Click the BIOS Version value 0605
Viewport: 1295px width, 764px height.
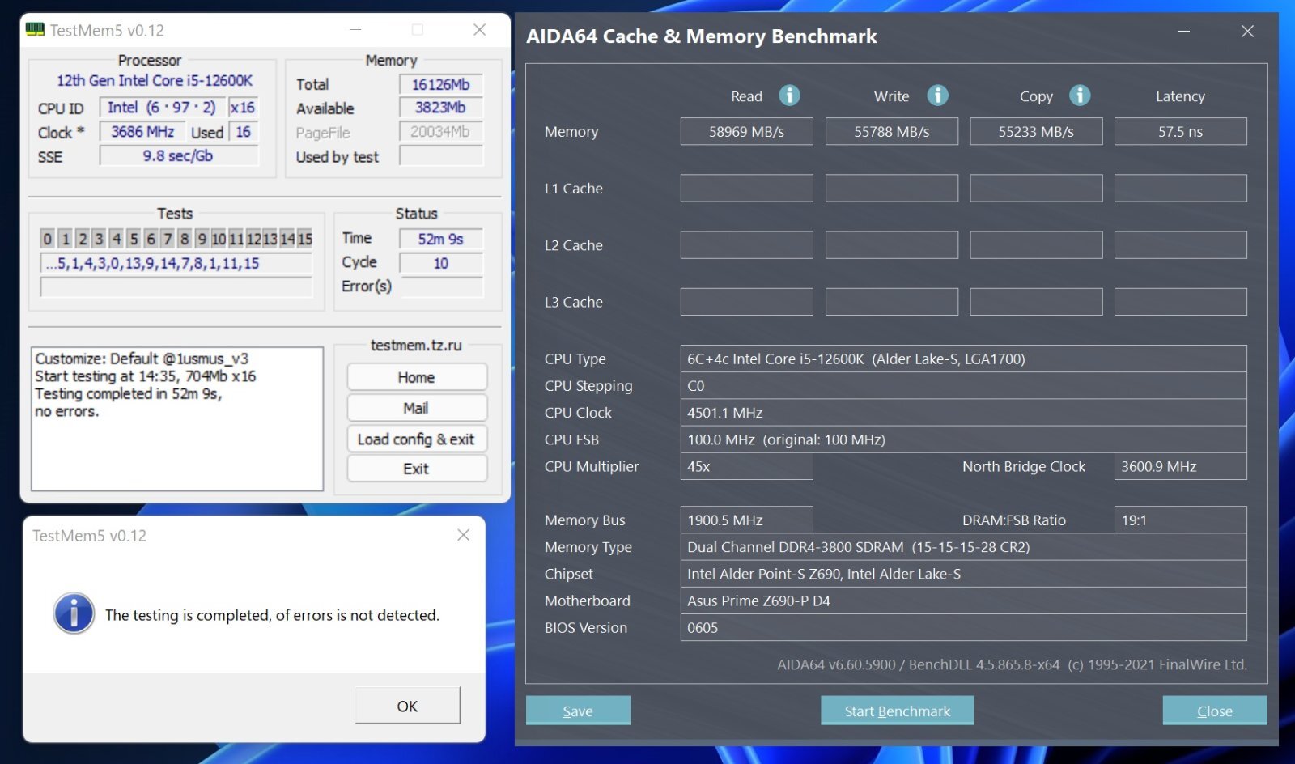coord(963,627)
